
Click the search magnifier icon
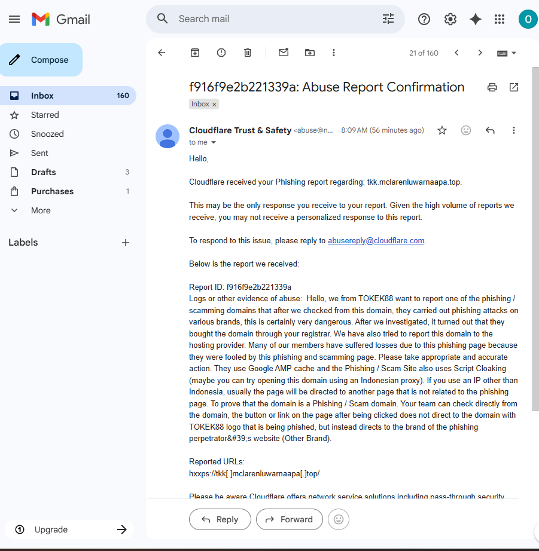coord(162,19)
